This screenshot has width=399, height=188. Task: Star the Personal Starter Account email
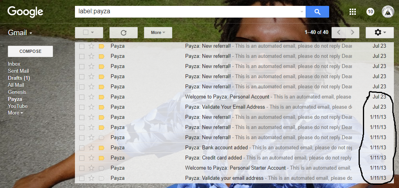coord(91,168)
